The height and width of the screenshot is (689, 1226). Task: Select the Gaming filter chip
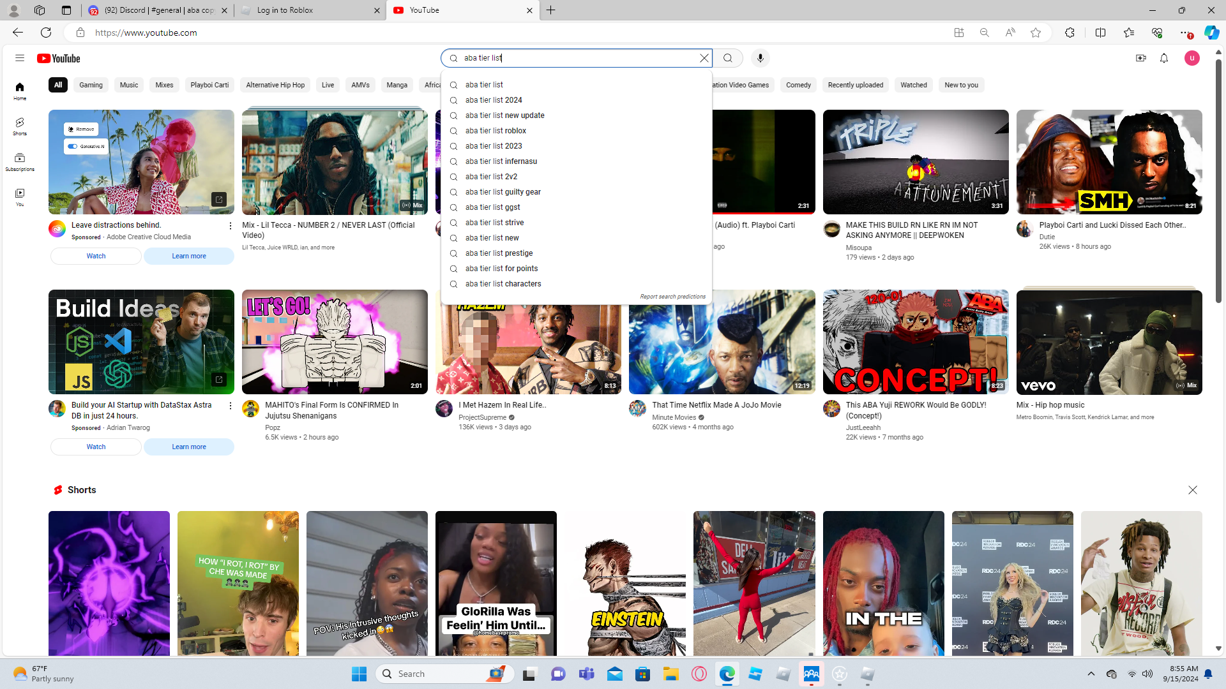(x=91, y=85)
